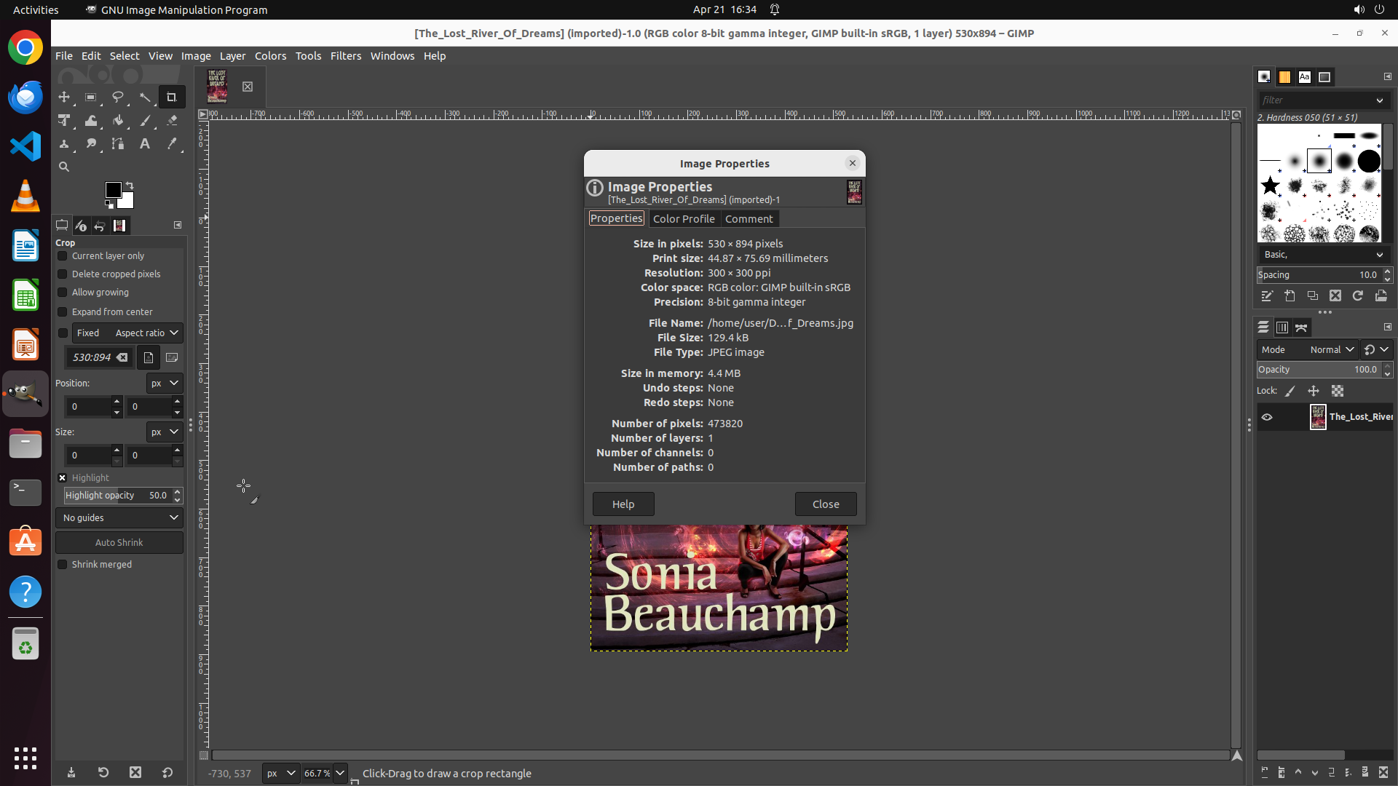Open the No guides dropdown
The image size is (1398, 786).
[x=119, y=518]
